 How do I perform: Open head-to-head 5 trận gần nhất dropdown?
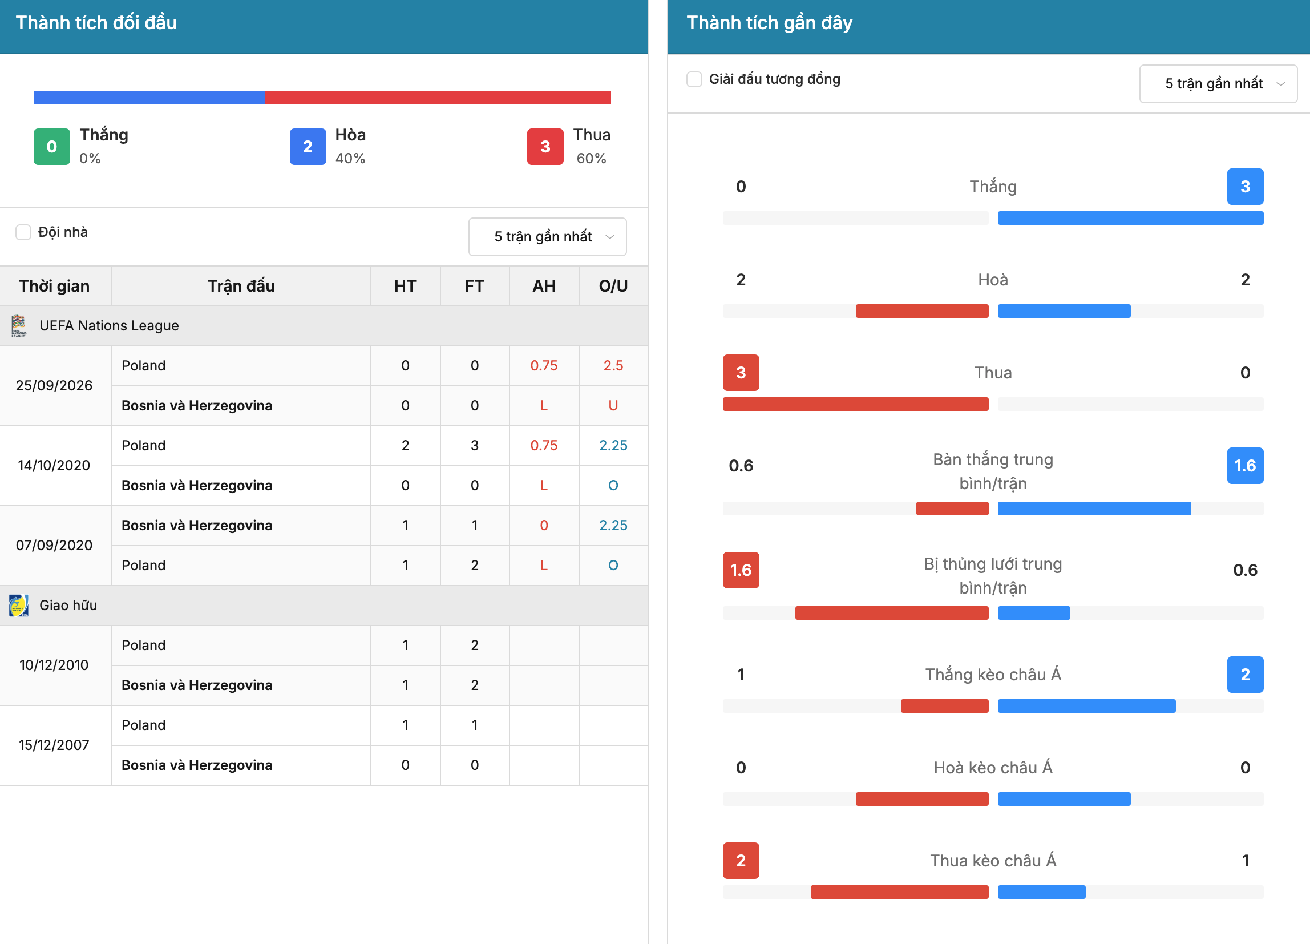(548, 237)
